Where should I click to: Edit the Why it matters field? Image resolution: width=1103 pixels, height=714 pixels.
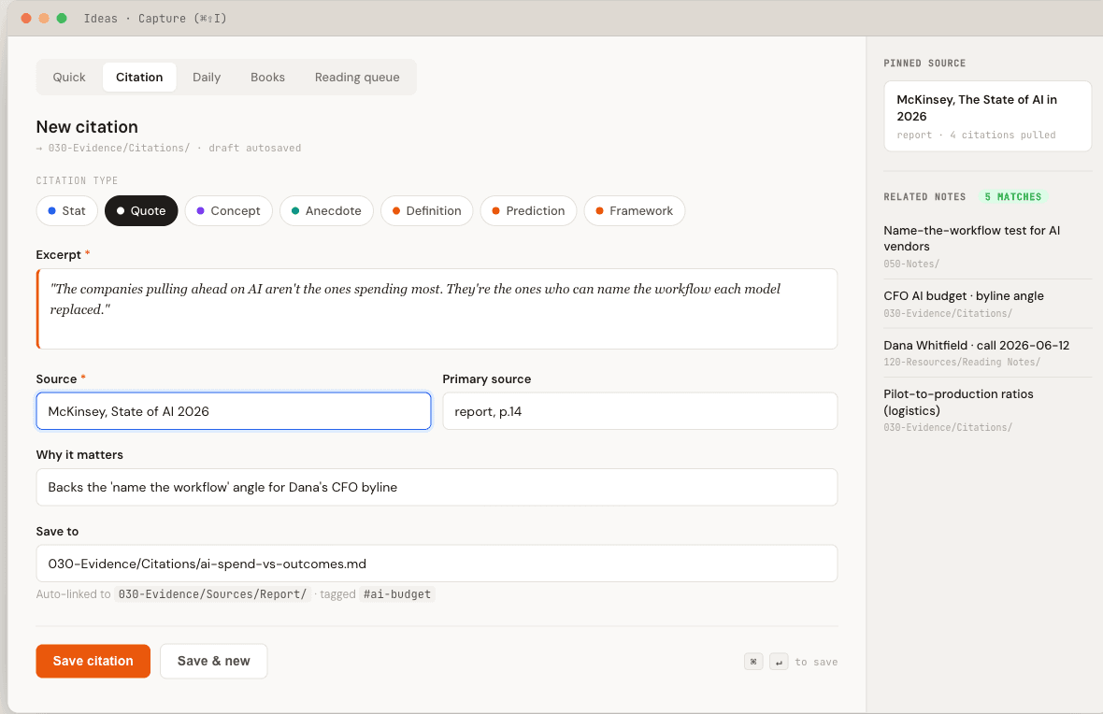pos(437,488)
